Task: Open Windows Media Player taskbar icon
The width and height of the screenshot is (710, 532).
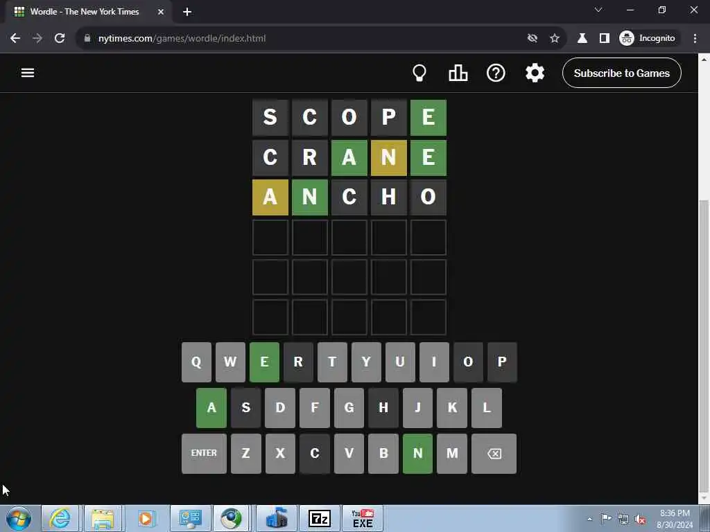Action: (146, 518)
